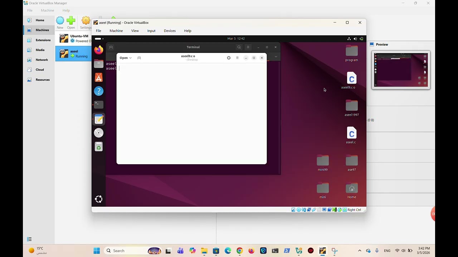Click globe indicator in VM status bar

click(x=340, y=210)
